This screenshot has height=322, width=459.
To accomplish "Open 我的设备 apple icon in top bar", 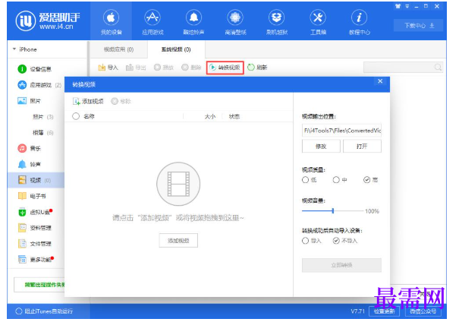I will click(111, 17).
